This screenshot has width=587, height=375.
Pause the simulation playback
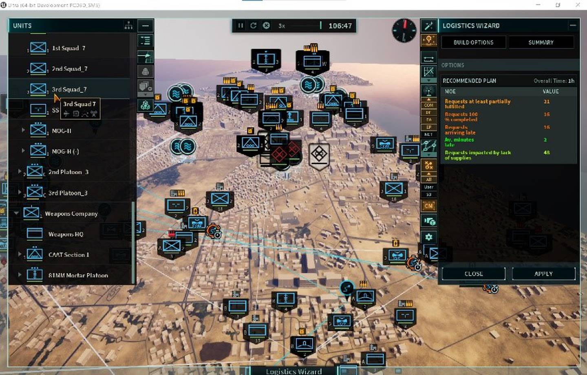click(241, 26)
